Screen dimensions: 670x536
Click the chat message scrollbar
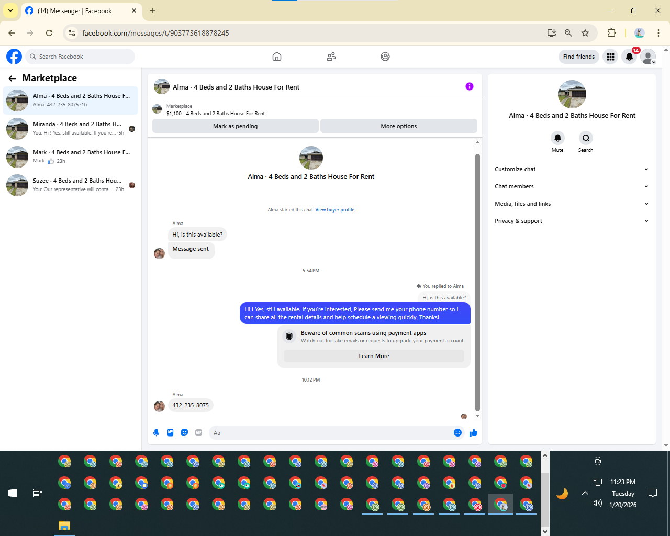(x=477, y=283)
